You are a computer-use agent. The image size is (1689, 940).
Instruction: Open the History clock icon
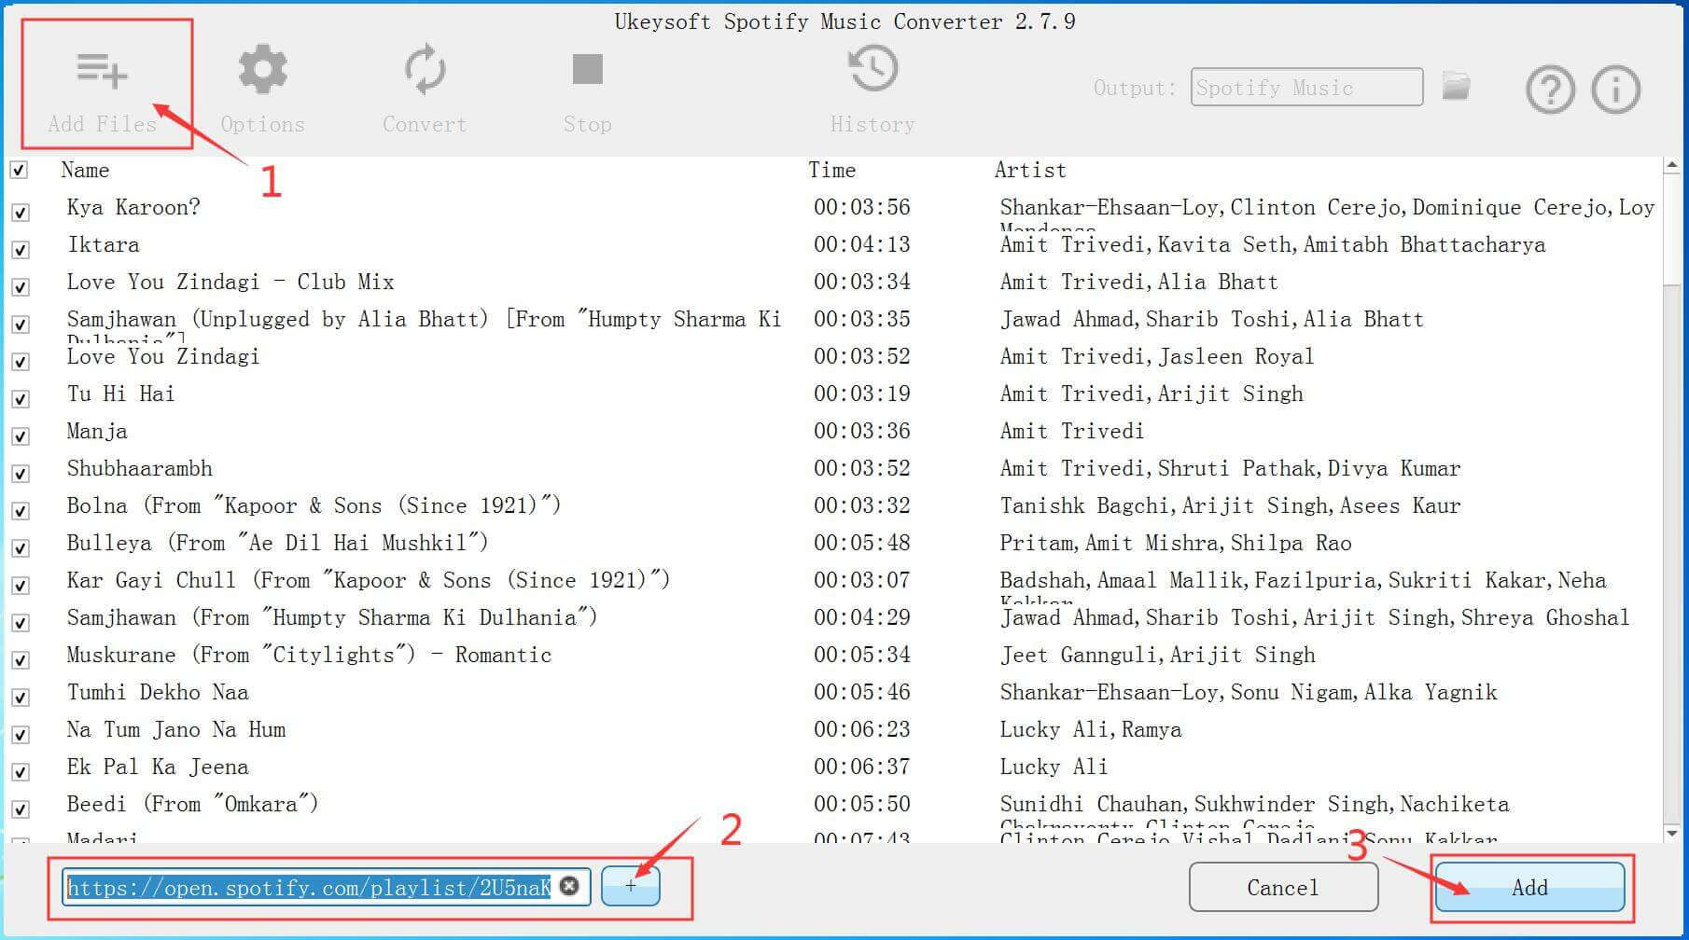coord(872,69)
